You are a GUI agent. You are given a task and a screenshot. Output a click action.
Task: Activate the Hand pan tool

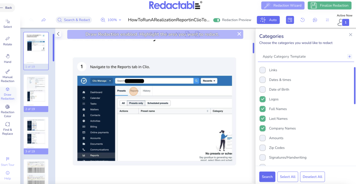click(x=8, y=58)
